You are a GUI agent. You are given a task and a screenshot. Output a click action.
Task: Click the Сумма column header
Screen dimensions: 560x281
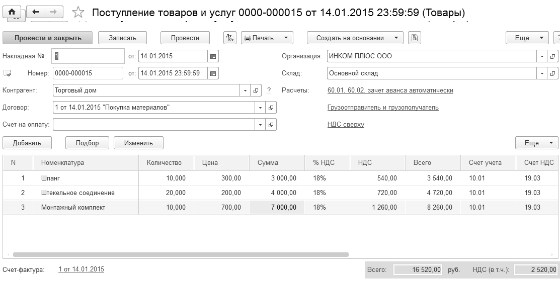tap(277, 162)
